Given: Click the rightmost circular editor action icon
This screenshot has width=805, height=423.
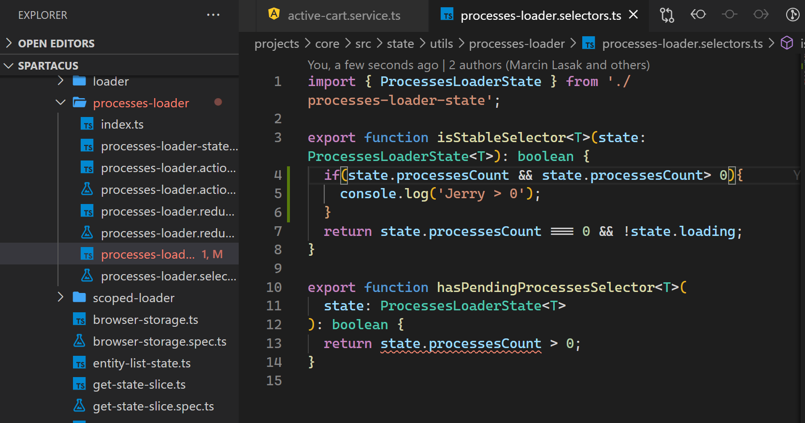Looking at the screenshot, I should pyautogui.click(x=792, y=15).
